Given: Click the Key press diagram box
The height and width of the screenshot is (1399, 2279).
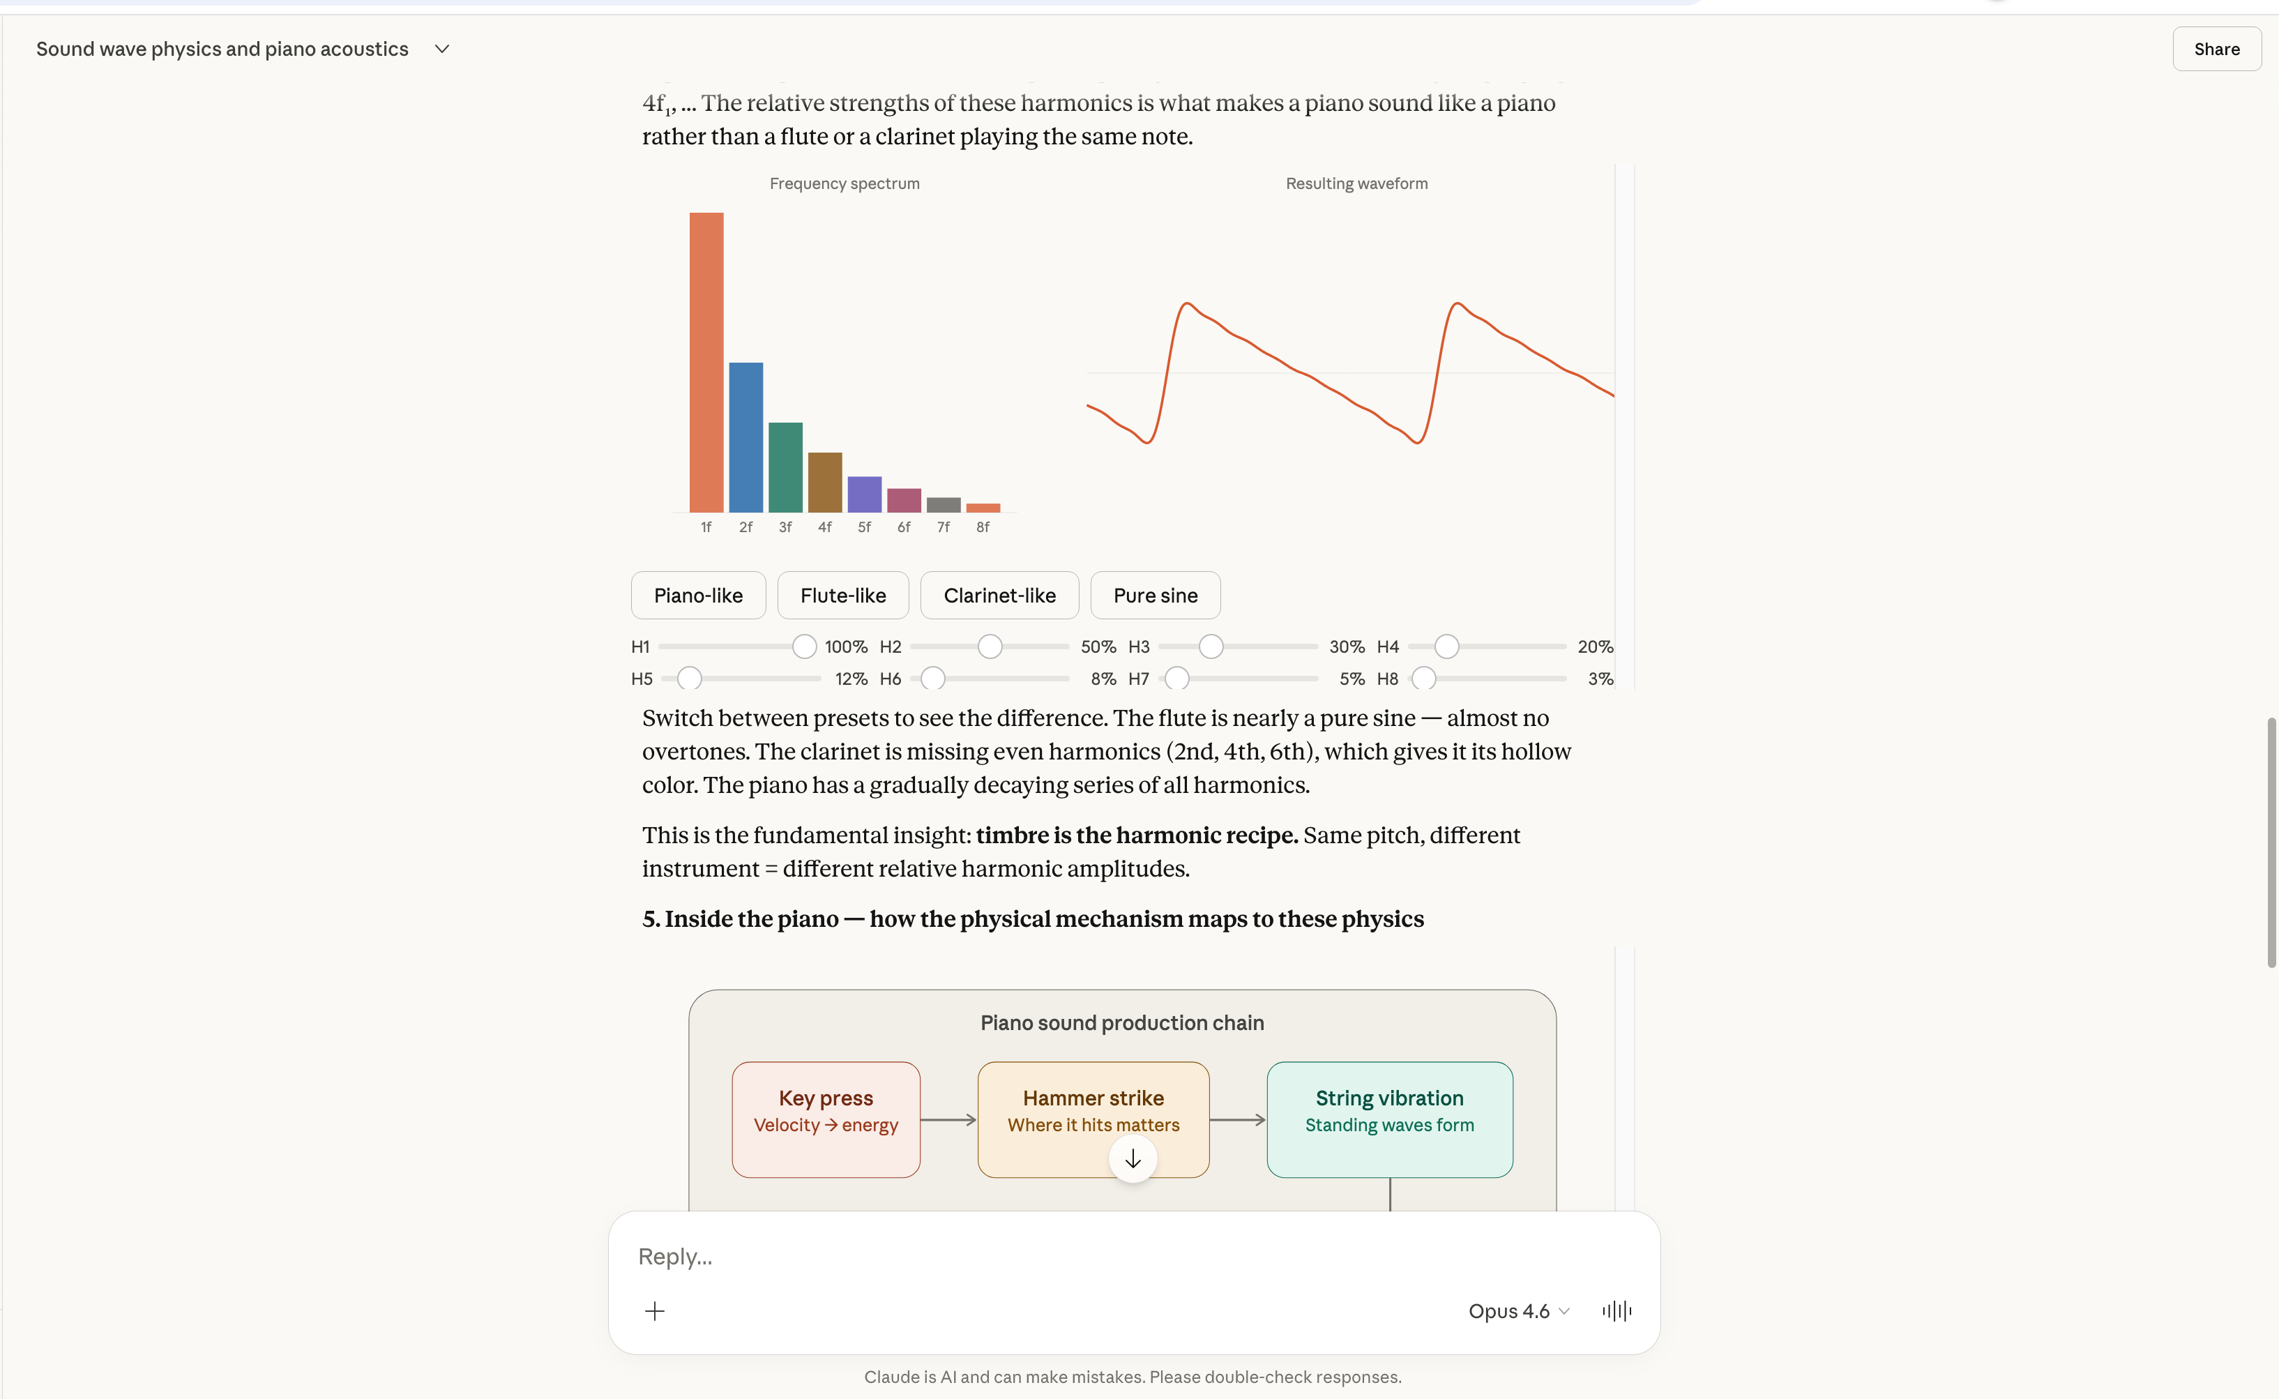Looking at the screenshot, I should pyautogui.click(x=826, y=1119).
